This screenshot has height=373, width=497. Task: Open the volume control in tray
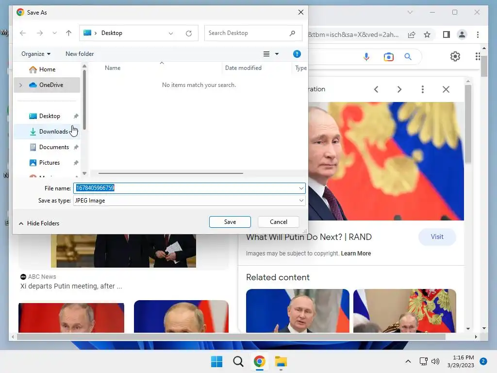[435, 361]
